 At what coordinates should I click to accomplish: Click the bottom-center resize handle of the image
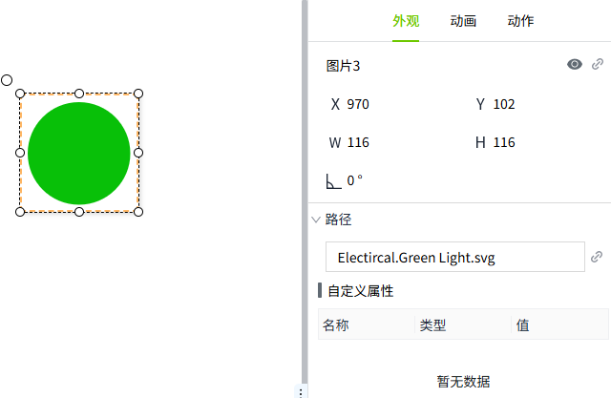pos(79,212)
